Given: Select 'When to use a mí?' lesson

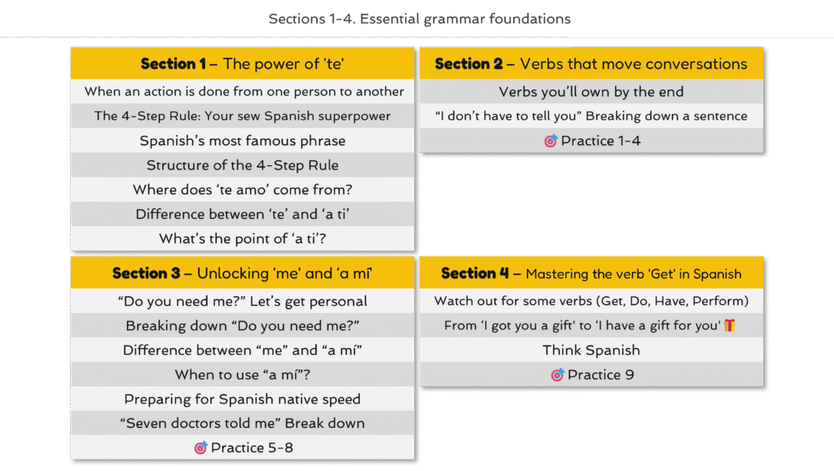Looking at the screenshot, I should [243, 374].
